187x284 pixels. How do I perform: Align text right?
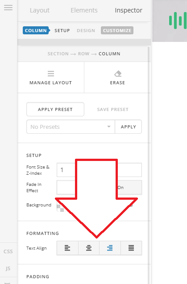click(x=110, y=248)
